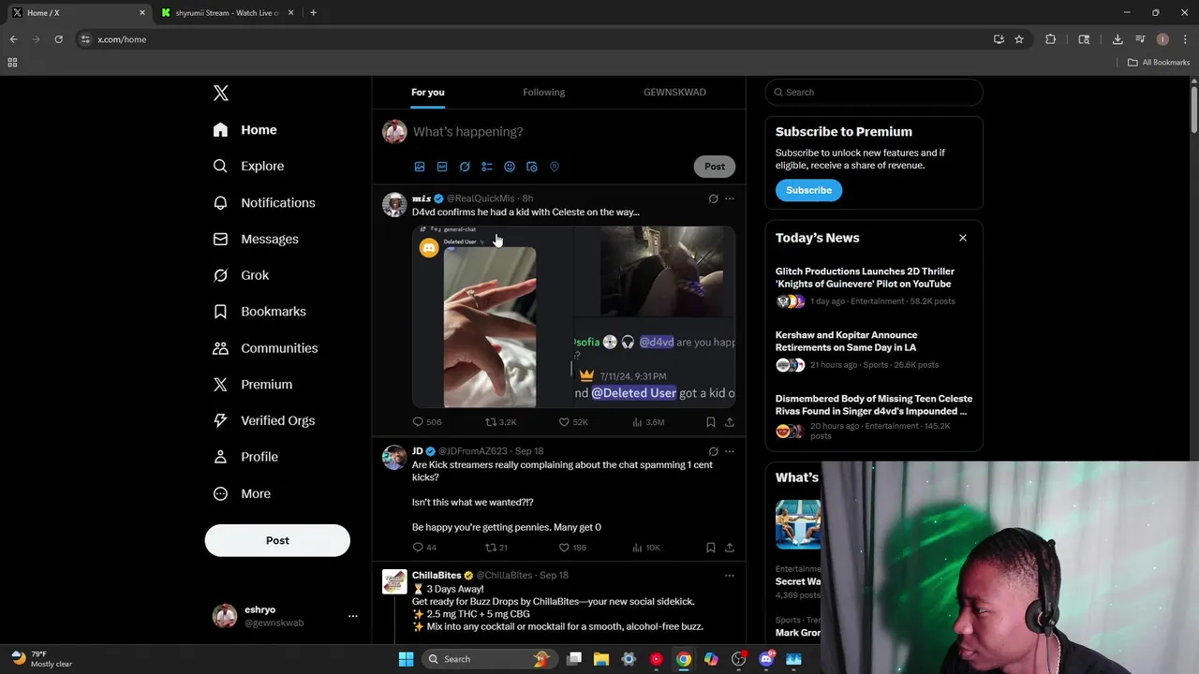
Task: Switch to the GEWNSKWAD tab
Action: pyautogui.click(x=674, y=92)
